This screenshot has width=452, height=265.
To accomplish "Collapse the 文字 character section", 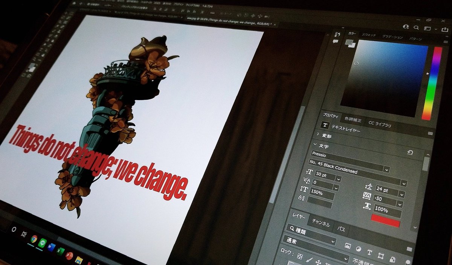I will tap(315, 144).
